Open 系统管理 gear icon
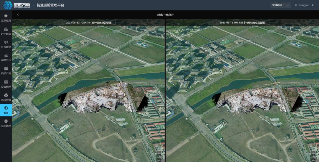The height and width of the screenshot is (162, 319). [6, 121]
